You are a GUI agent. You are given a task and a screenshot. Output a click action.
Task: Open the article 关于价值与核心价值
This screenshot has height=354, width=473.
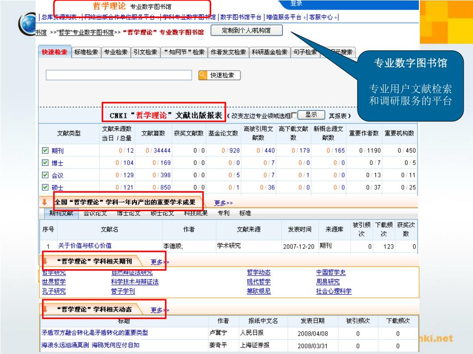click(85, 246)
